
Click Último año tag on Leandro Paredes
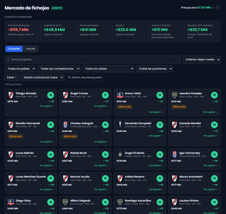coord(179,107)
